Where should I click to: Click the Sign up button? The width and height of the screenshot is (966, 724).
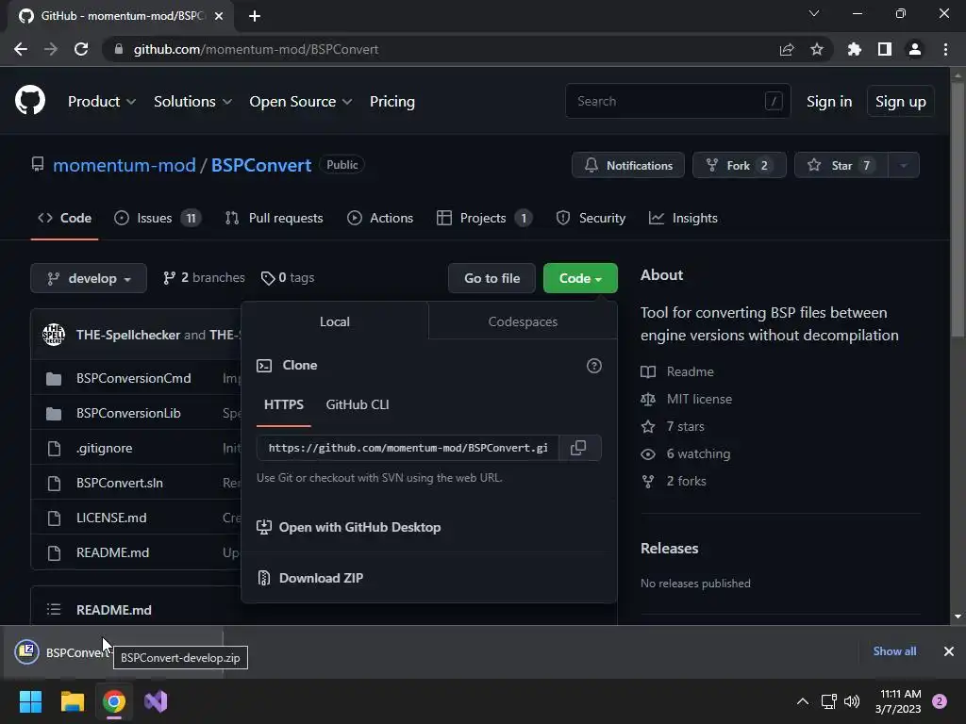click(x=901, y=102)
